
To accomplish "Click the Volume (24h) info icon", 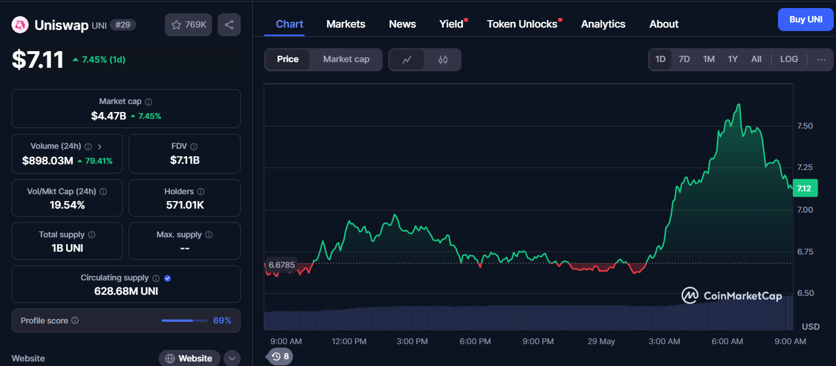I will pos(87,147).
